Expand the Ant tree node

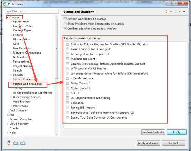(8, 115)
